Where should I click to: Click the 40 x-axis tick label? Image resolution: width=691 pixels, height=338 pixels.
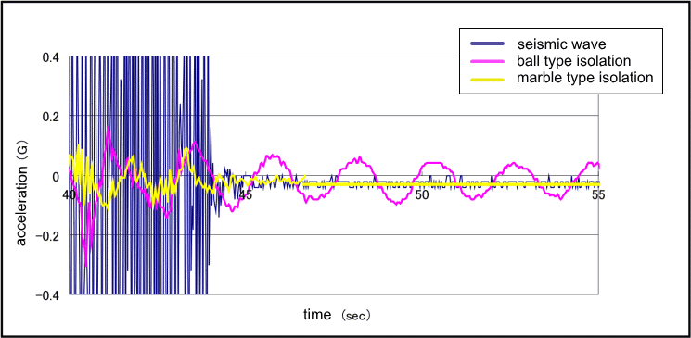[69, 194]
